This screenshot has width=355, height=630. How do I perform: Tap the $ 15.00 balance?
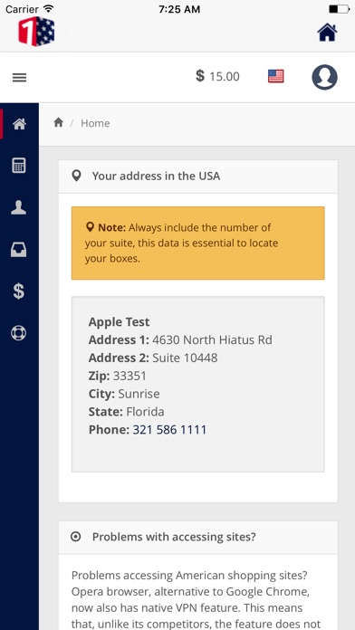tap(217, 76)
